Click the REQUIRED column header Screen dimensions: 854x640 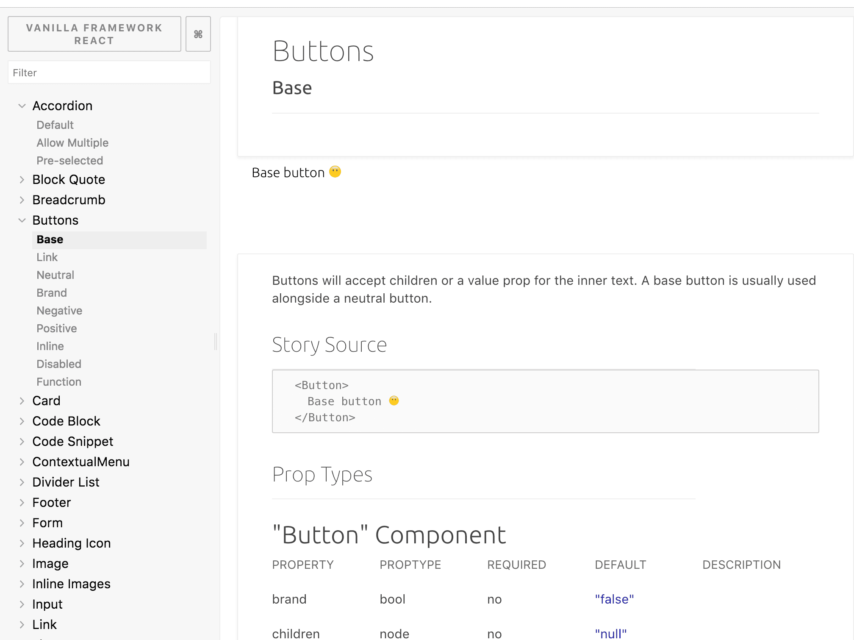[516, 565]
